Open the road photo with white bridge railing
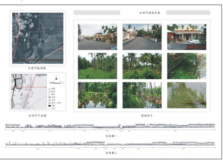The width and height of the screenshot is (223, 164). point(142,37)
